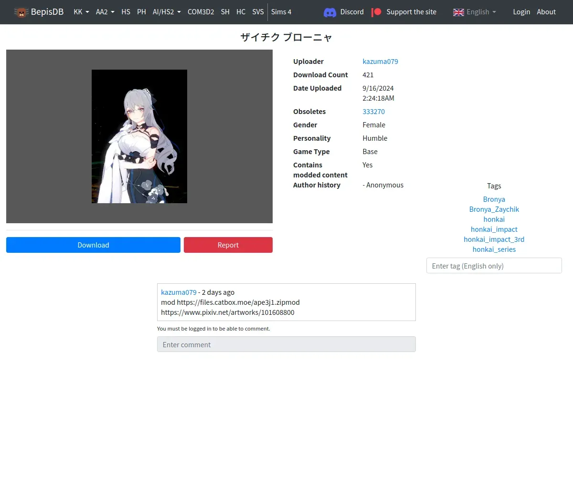
Task: Open the English language dropdown
Action: (481, 12)
